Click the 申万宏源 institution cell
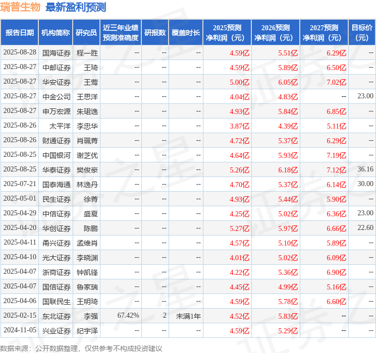The image size is (376, 353). click(57, 111)
